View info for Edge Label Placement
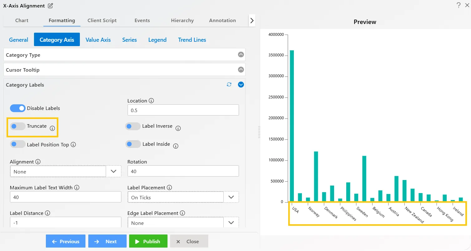Image resolution: width=471 pixels, height=251 pixels. click(182, 213)
